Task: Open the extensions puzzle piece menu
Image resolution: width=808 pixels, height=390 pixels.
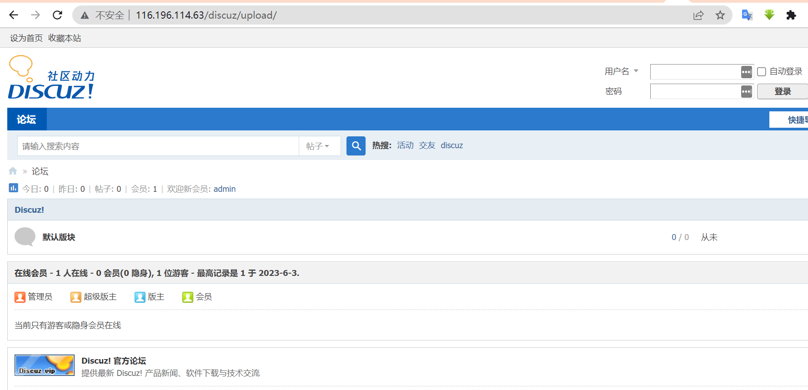Action: coord(791,15)
